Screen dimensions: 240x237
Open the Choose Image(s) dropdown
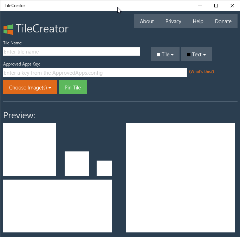click(x=30, y=87)
